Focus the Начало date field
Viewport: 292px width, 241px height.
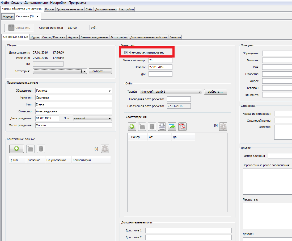[160, 67]
